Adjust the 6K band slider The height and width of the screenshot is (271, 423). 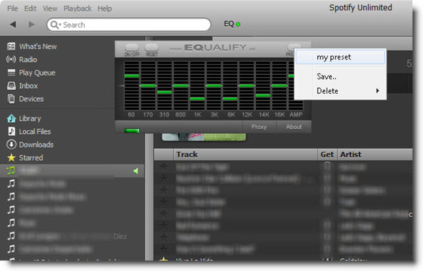(x=230, y=98)
